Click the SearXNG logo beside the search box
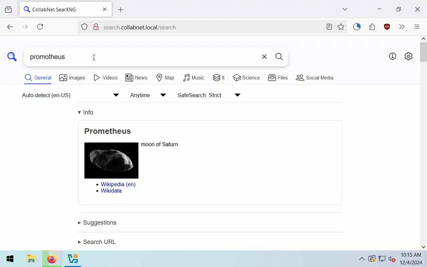427x267 pixels. pyautogui.click(x=12, y=57)
